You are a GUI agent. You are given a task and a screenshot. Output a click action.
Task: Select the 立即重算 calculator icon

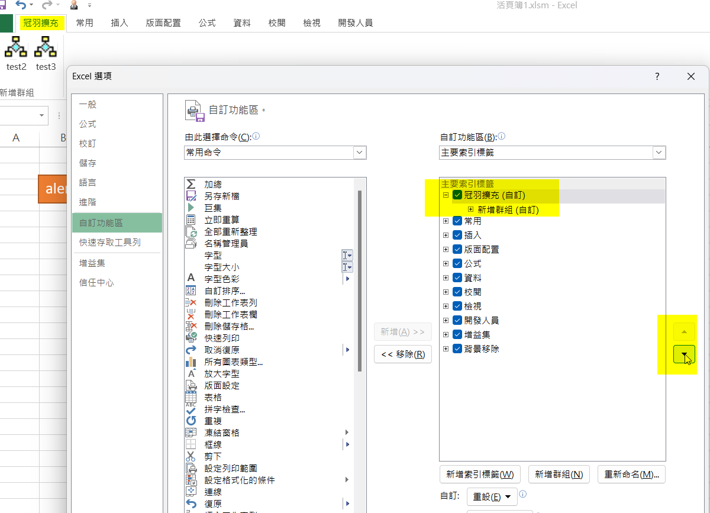(191, 220)
